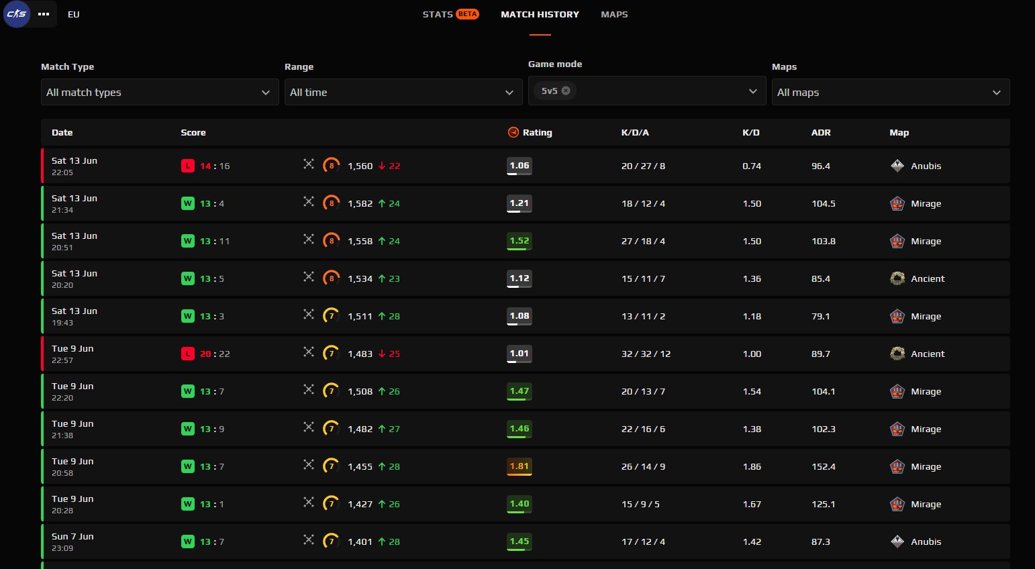Screen dimensions: 1035x569
Task: Open the Range All time dropdown
Action: coord(403,92)
